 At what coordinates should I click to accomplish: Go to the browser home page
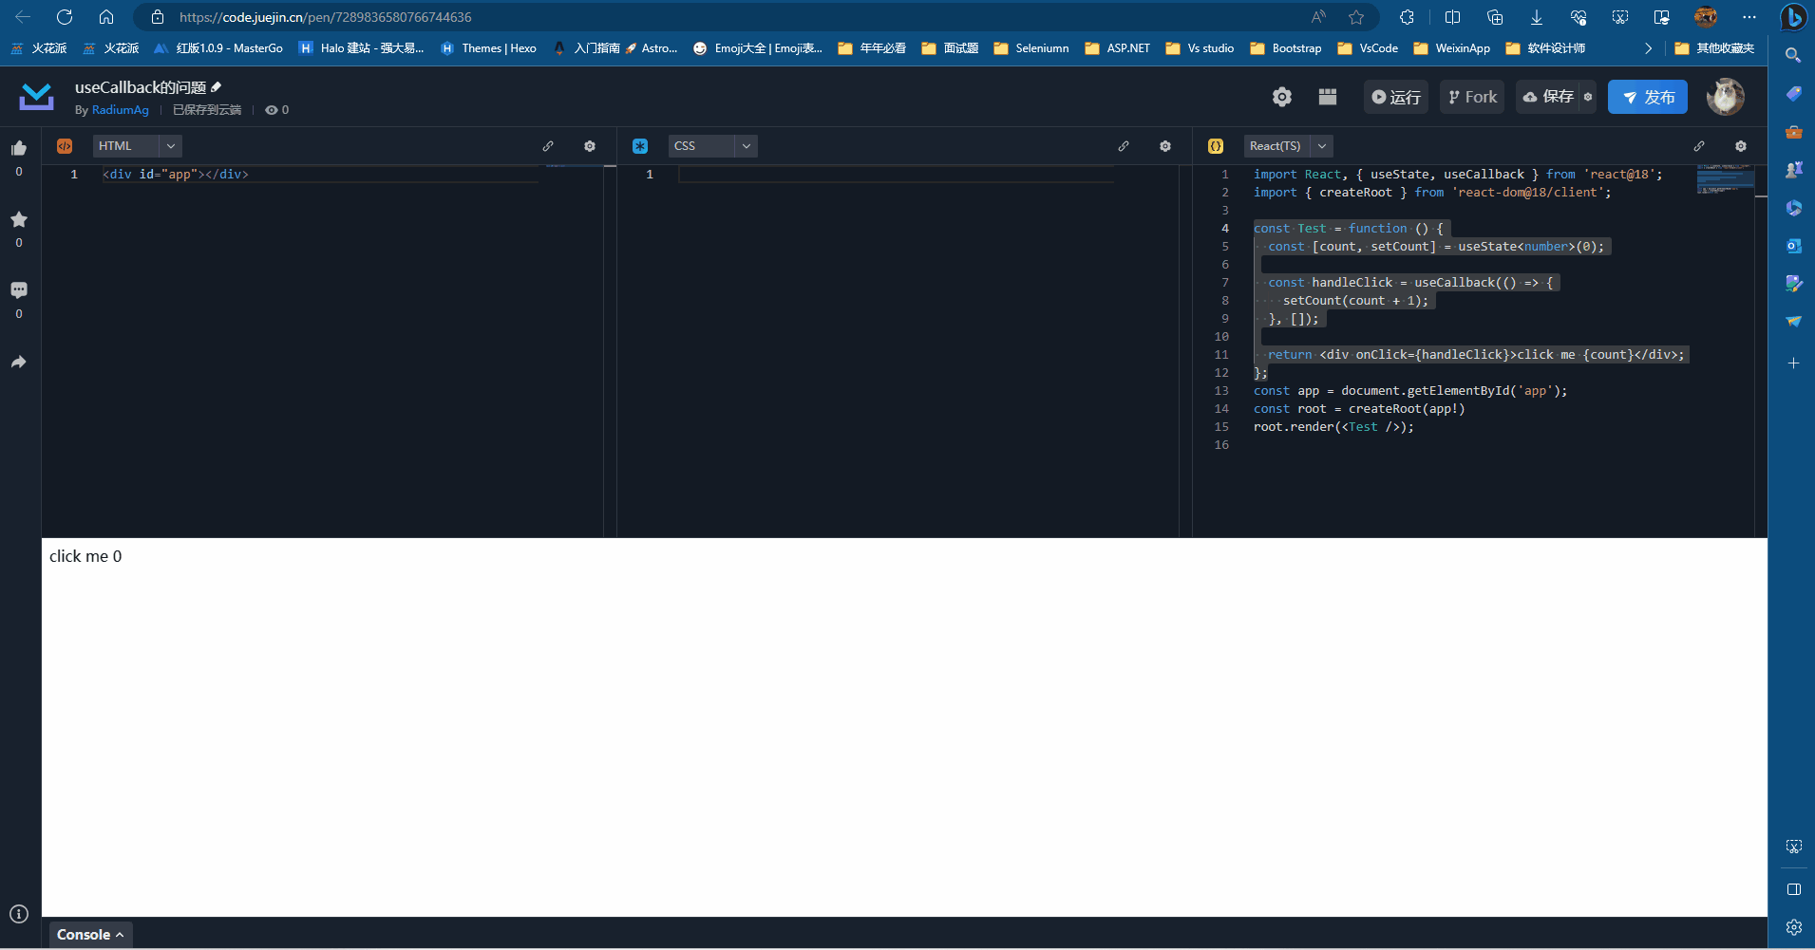click(106, 17)
